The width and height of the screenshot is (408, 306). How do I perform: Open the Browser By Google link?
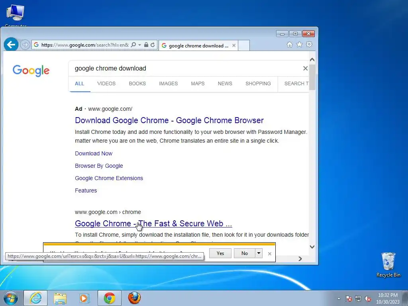click(99, 166)
